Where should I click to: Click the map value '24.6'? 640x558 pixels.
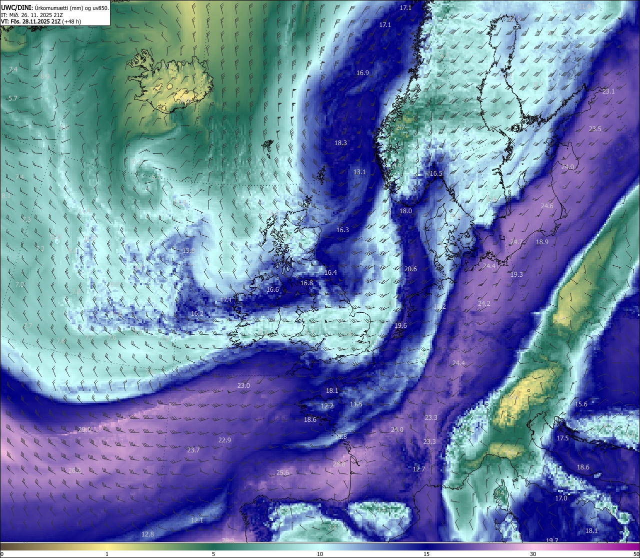[x=547, y=206]
